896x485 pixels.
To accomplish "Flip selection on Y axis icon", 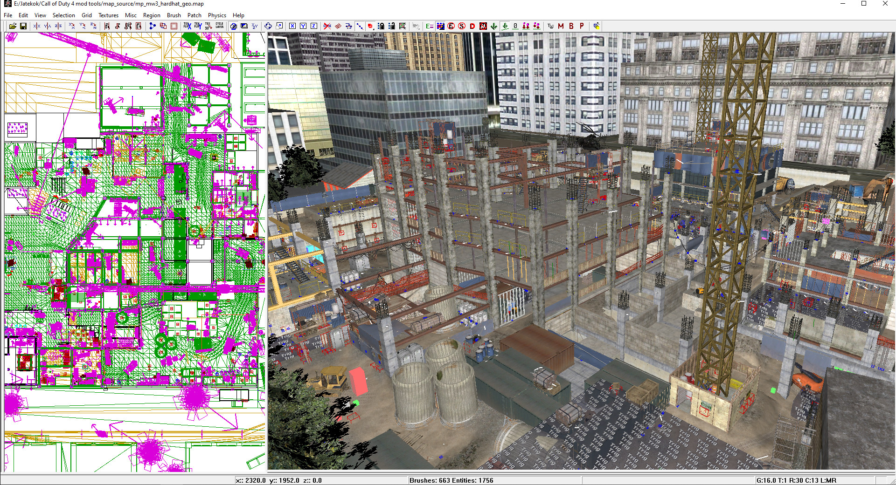I will coord(48,26).
